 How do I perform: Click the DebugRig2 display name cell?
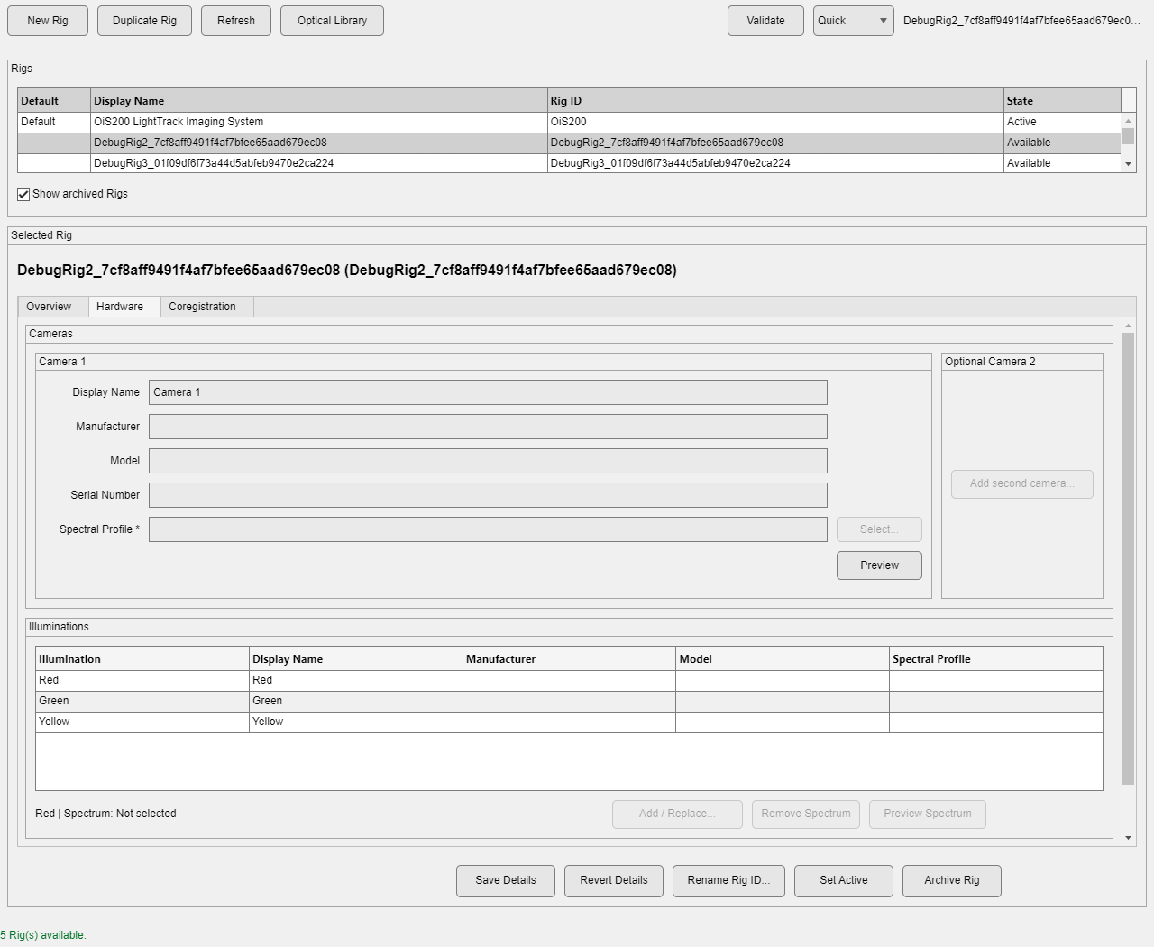[x=319, y=143]
